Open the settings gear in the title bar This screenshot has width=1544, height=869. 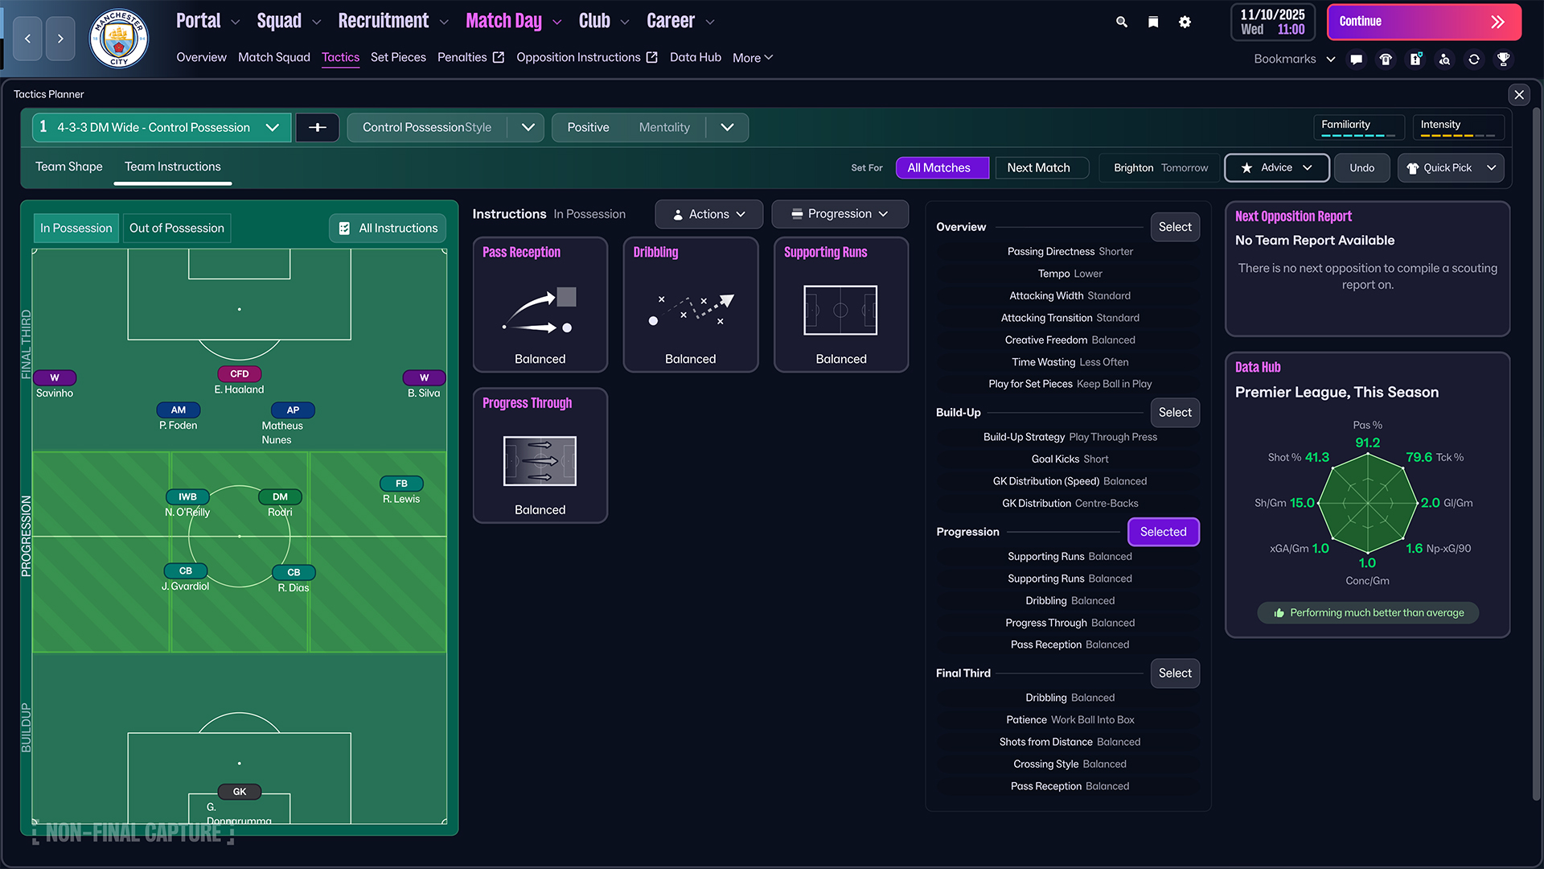[1185, 22]
